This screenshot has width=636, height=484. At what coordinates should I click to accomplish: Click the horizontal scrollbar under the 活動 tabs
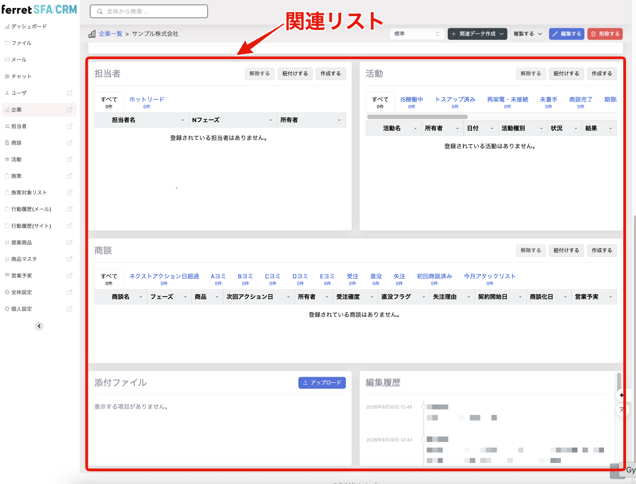pos(417,117)
